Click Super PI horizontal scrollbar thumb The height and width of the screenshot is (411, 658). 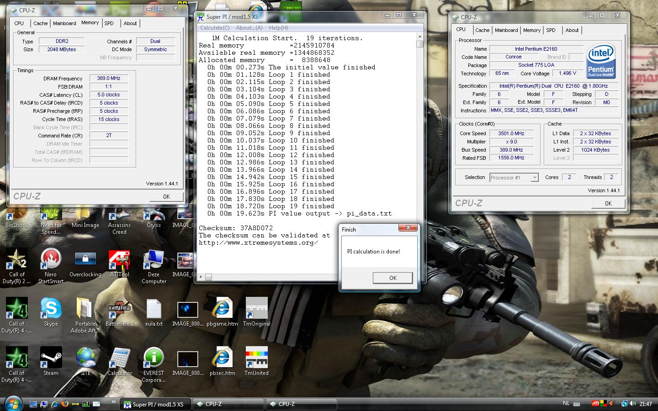click(208, 277)
